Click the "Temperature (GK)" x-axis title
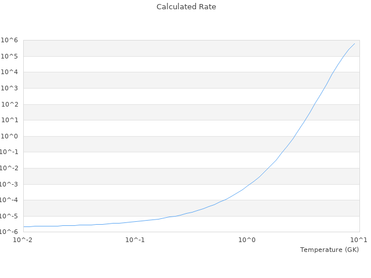 pyautogui.click(x=329, y=250)
